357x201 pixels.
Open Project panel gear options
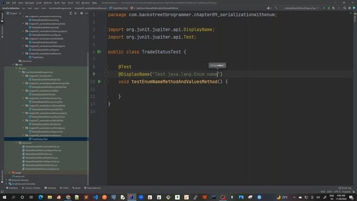81,13
